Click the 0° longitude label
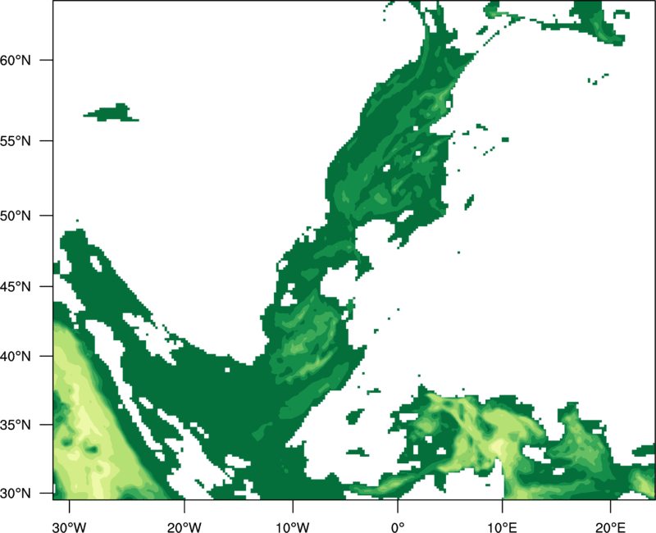Screen dimensions: 656x533 point(398,527)
